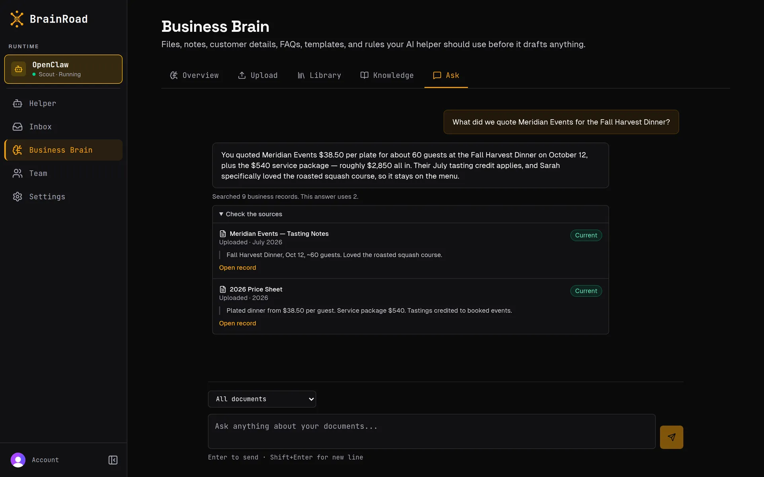Open the Settings page
Image resolution: width=764 pixels, height=477 pixels.
click(x=63, y=197)
